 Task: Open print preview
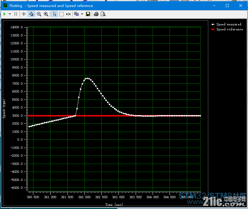[x=103, y=14]
